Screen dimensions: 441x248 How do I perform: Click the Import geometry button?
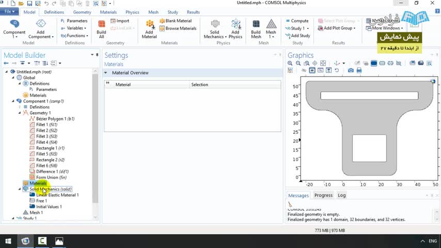point(120,21)
